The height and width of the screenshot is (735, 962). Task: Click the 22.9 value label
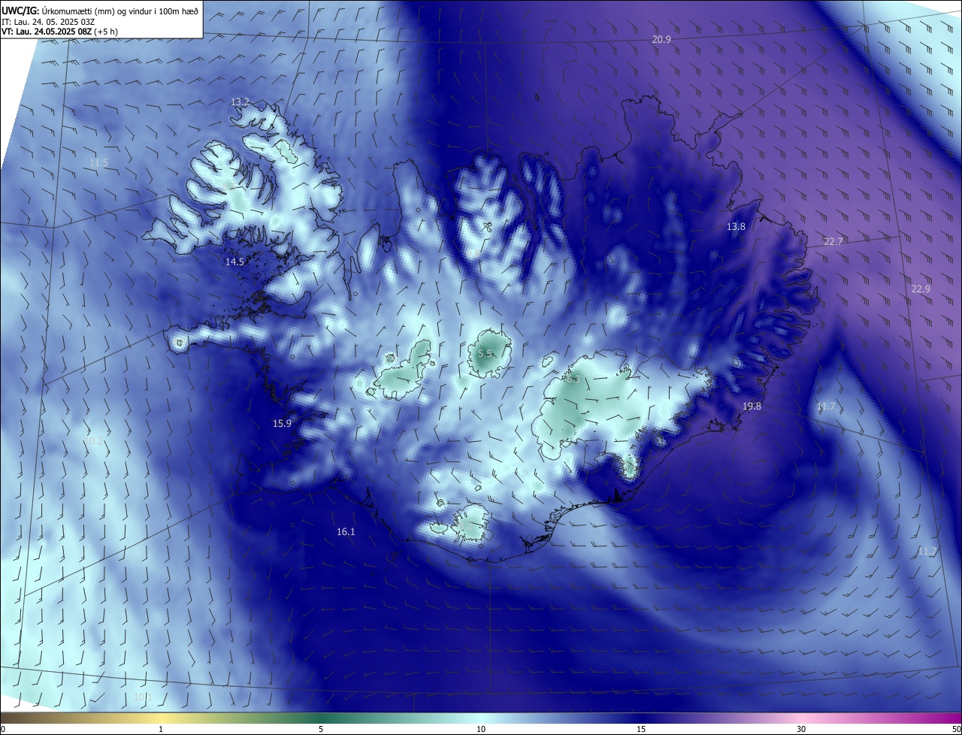click(x=921, y=289)
